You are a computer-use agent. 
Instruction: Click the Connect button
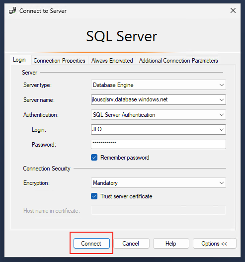(91, 244)
